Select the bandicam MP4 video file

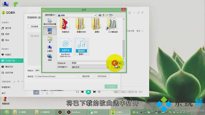pyautogui.click(x=66, y=48)
